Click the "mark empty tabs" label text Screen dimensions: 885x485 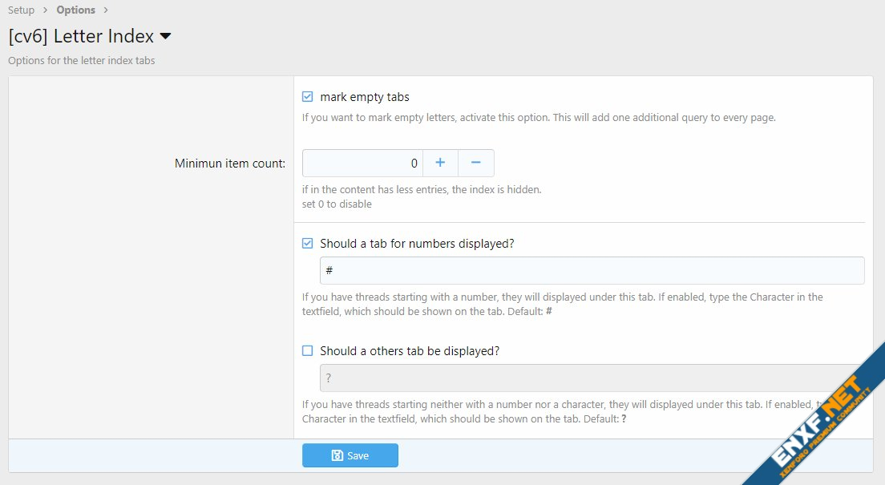tap(365, 97)
